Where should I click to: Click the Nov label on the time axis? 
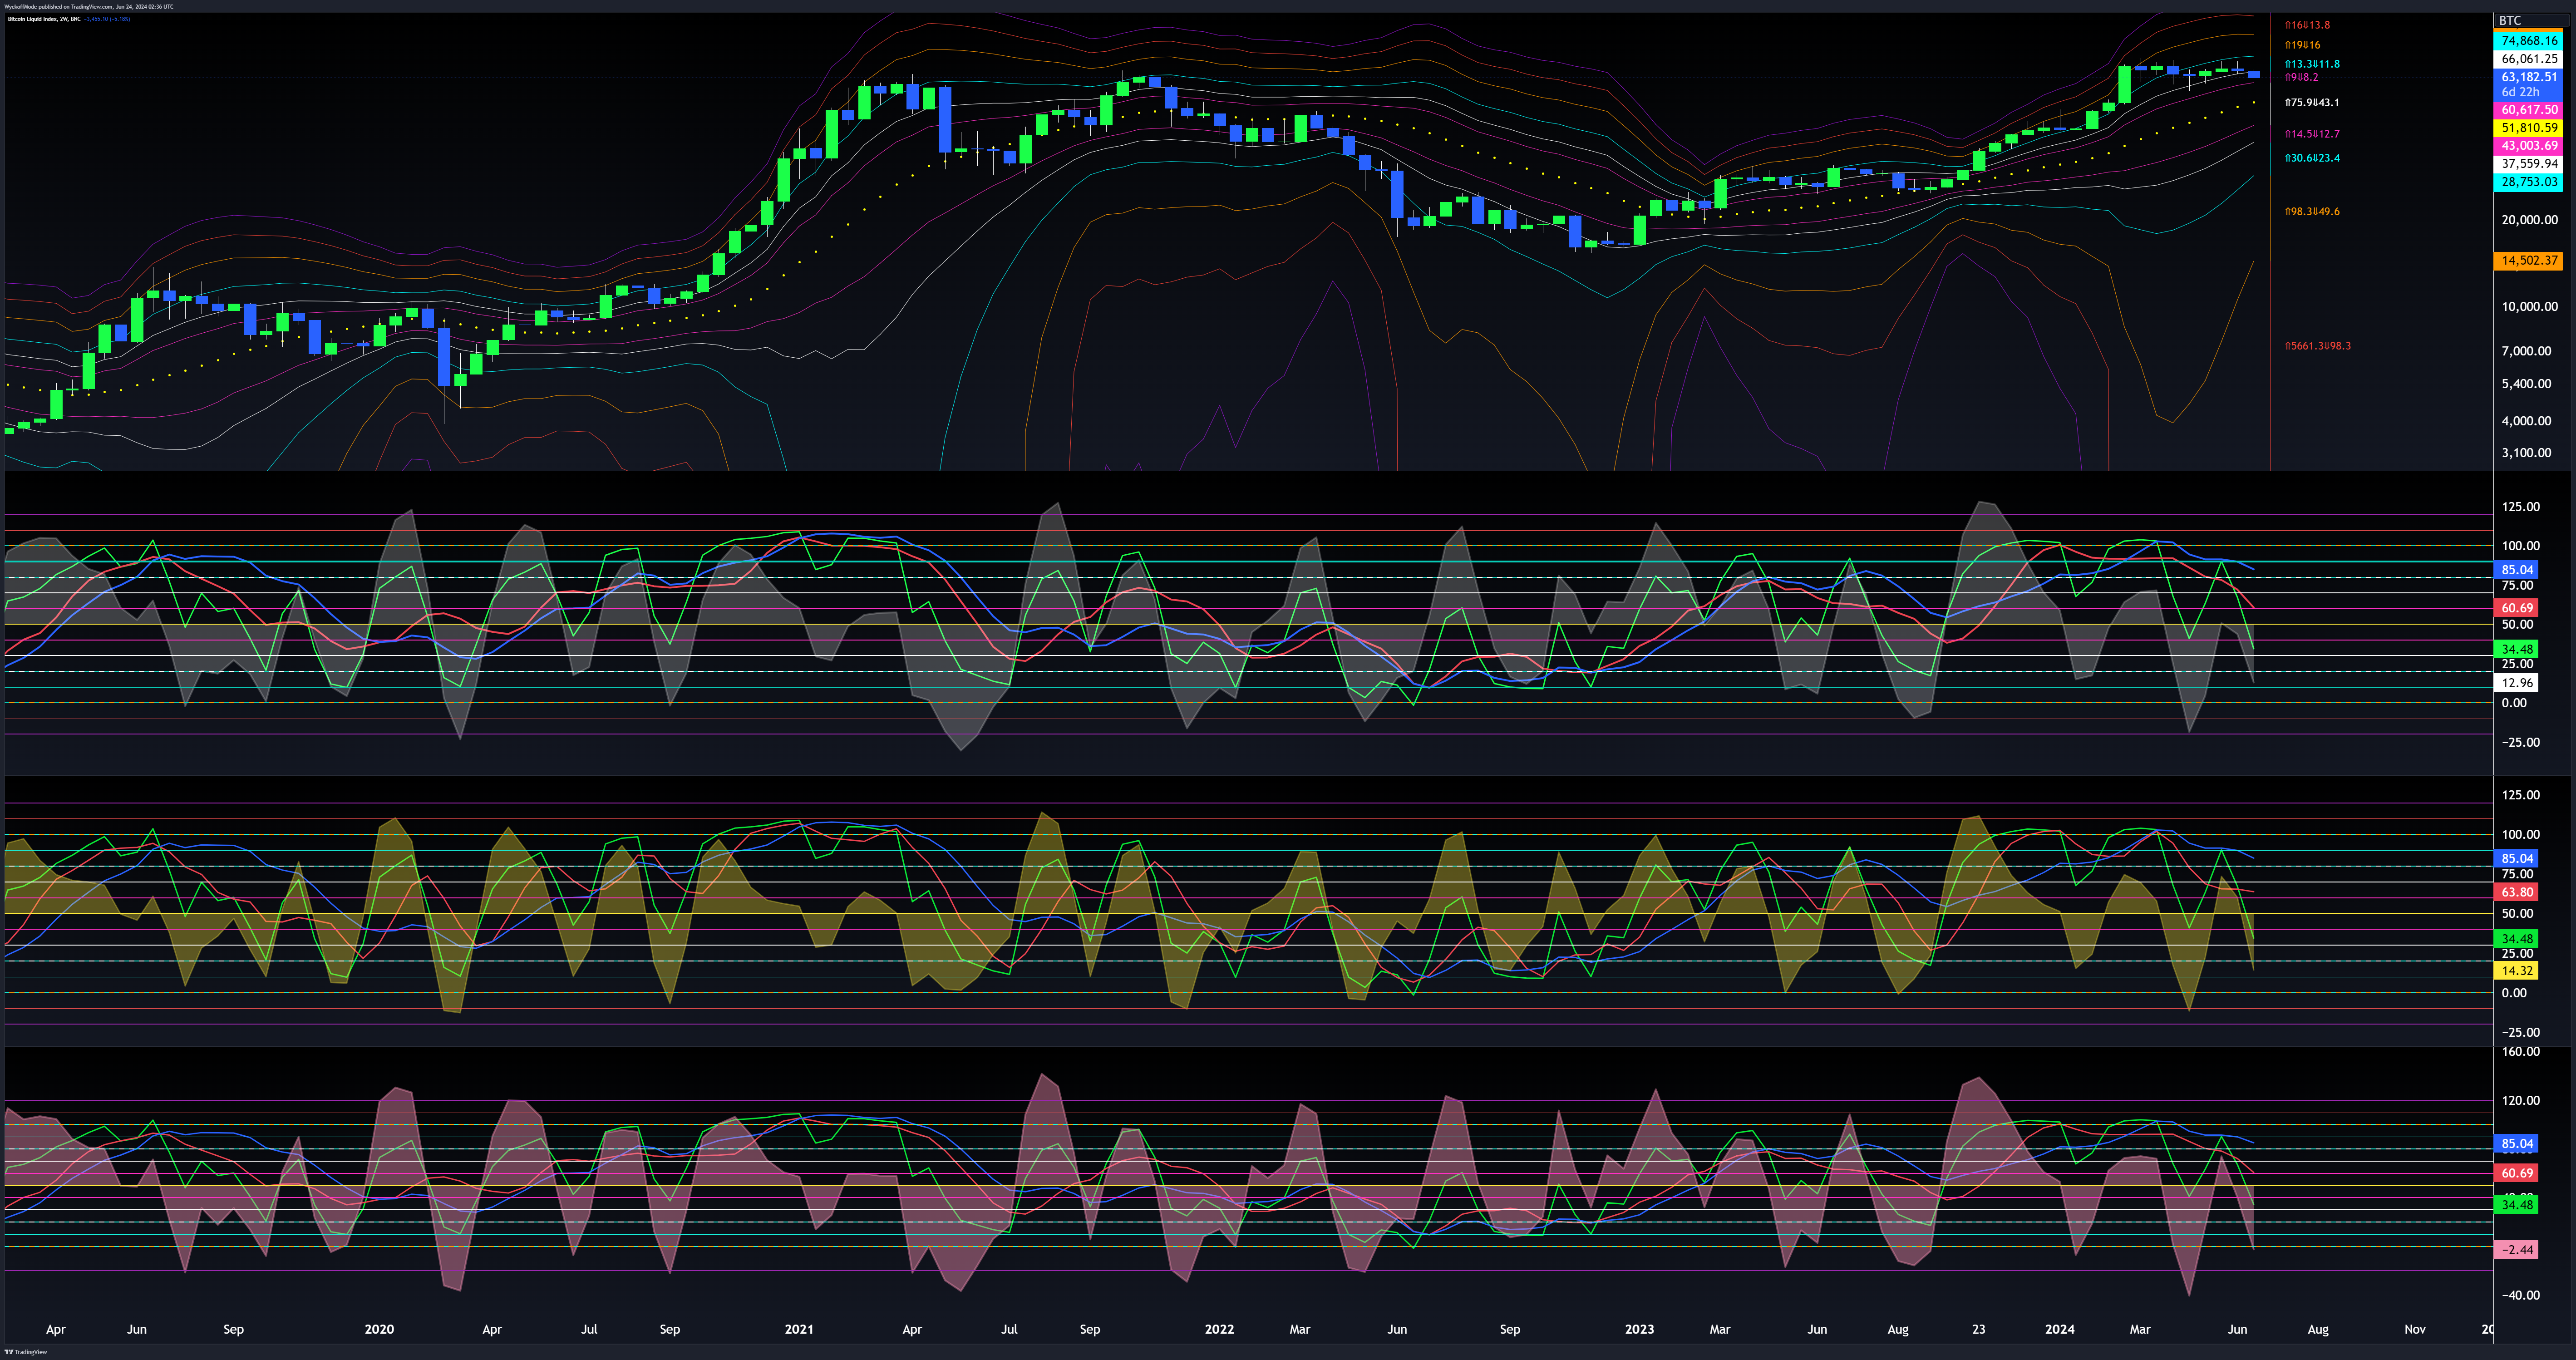tap(2415, 1330)
